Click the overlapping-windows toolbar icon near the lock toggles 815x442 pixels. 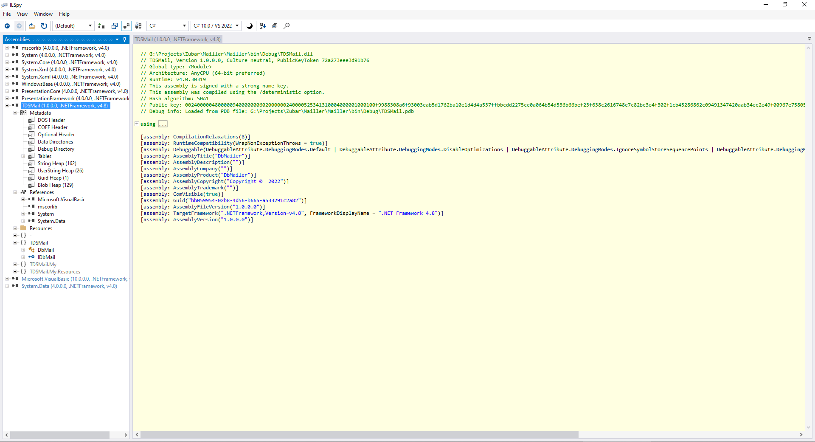(x=115, y=26)
